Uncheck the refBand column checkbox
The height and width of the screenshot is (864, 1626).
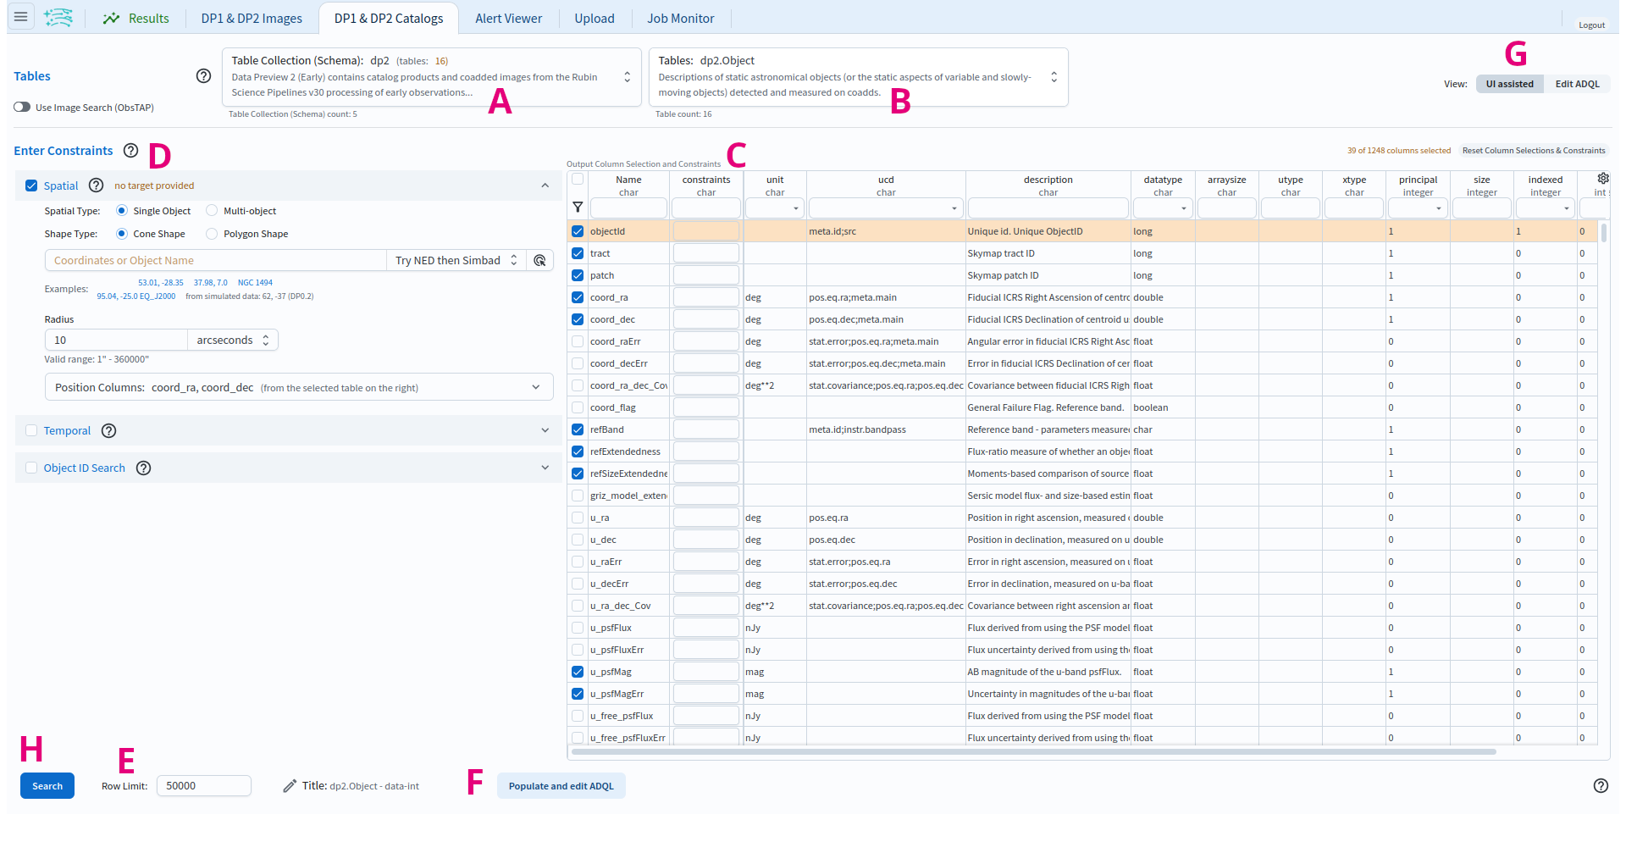tap(578, 429)
